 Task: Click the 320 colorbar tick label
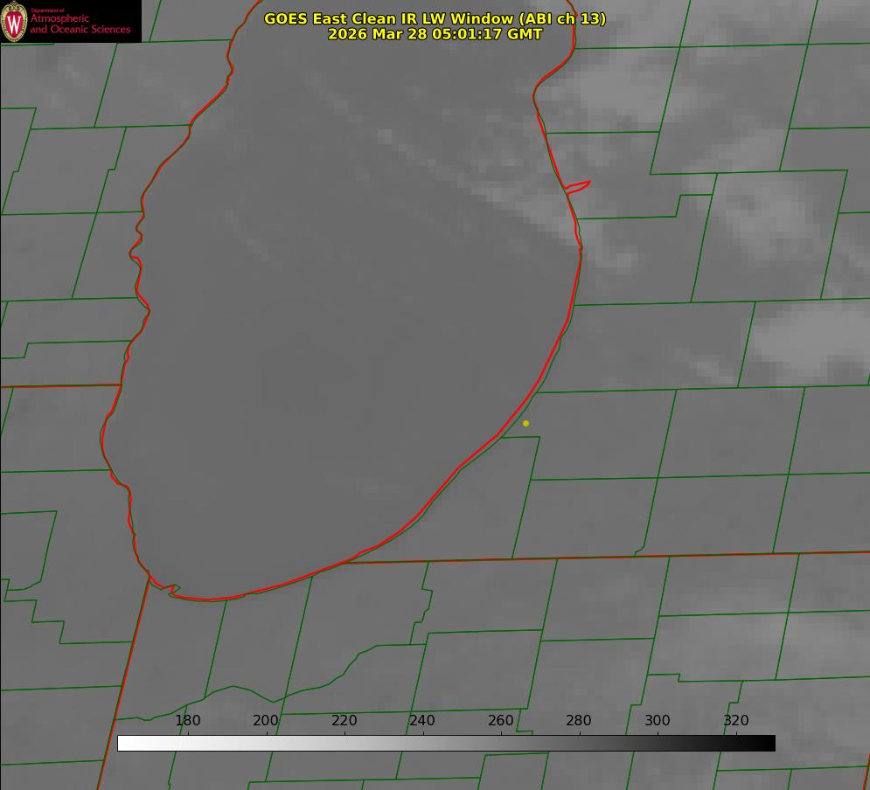(x=735, y=721)
